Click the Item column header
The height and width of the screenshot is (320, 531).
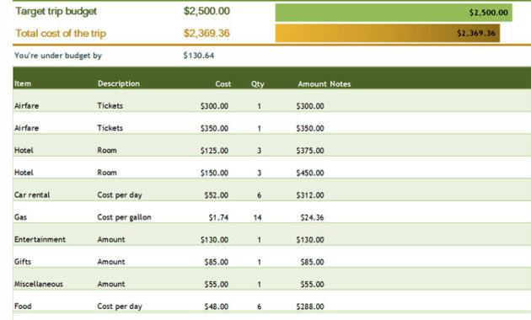[x=23, y=83]
